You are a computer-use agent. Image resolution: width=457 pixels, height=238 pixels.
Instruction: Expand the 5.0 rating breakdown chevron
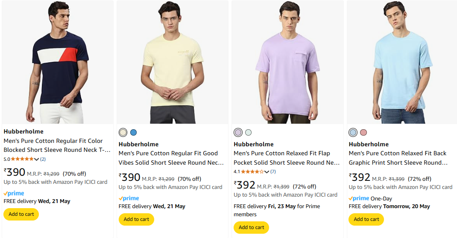click(x=36, y=160)
